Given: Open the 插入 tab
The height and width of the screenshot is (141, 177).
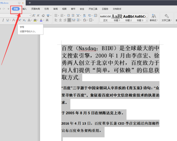Looking at the screenshot, I should point(24,9).
